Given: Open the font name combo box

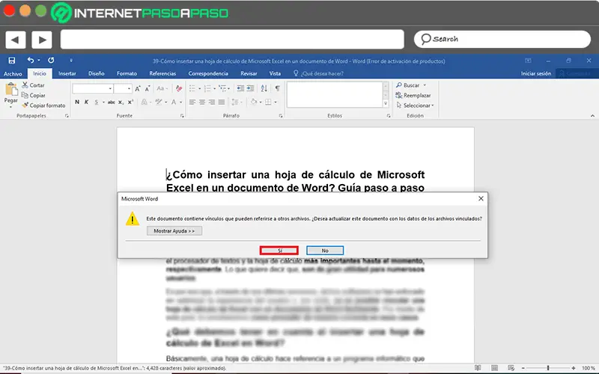Looking at the screenshot, I should (93, 88).
